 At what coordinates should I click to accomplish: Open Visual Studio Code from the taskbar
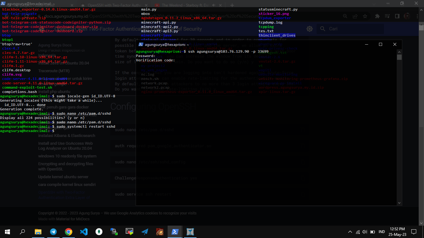84,231
